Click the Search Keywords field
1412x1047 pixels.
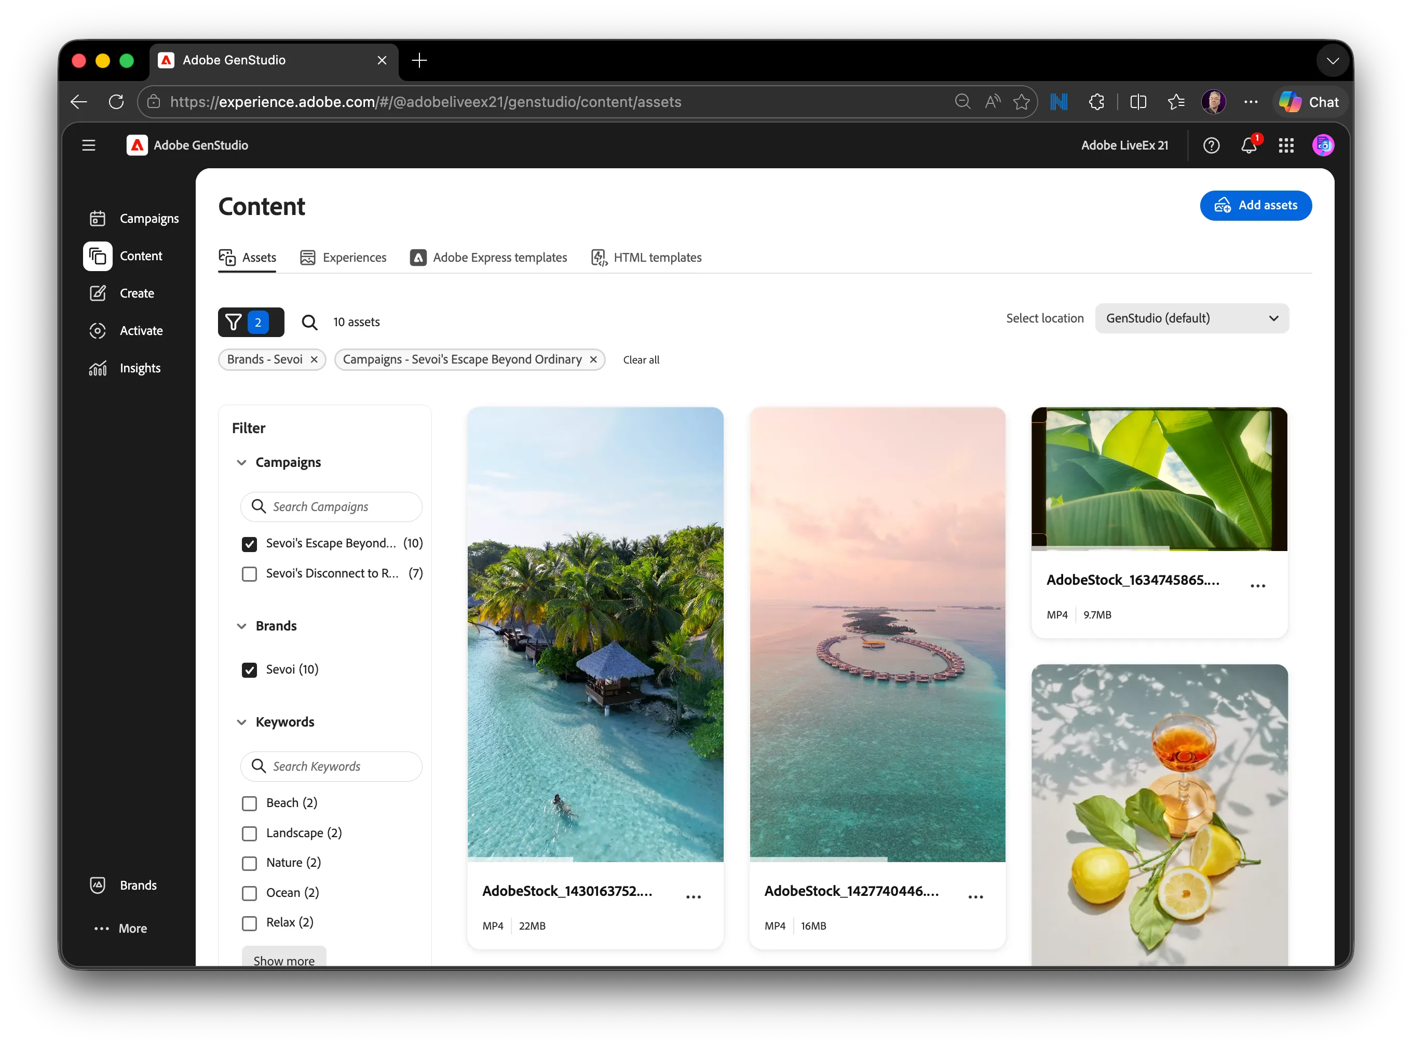tap(331, 766)
